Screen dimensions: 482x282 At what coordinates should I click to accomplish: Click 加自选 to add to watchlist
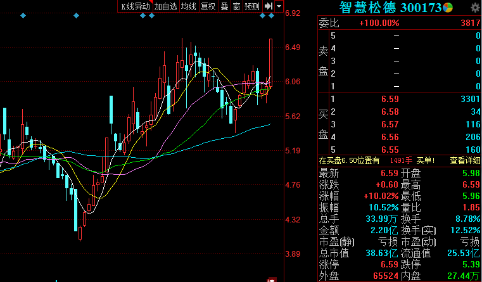[166, 6]
